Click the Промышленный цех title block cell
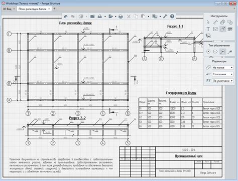The image size is (238, 181). (x=189, y=156)
